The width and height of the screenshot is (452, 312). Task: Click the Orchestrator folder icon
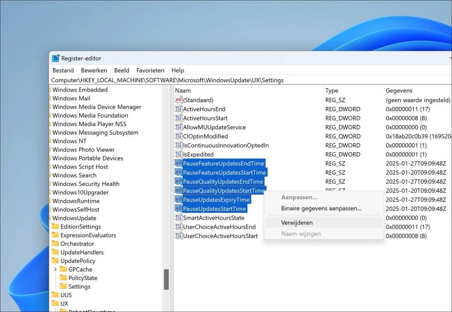point(55,244)
